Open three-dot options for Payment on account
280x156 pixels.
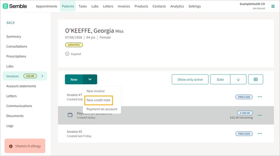point(260,115)
